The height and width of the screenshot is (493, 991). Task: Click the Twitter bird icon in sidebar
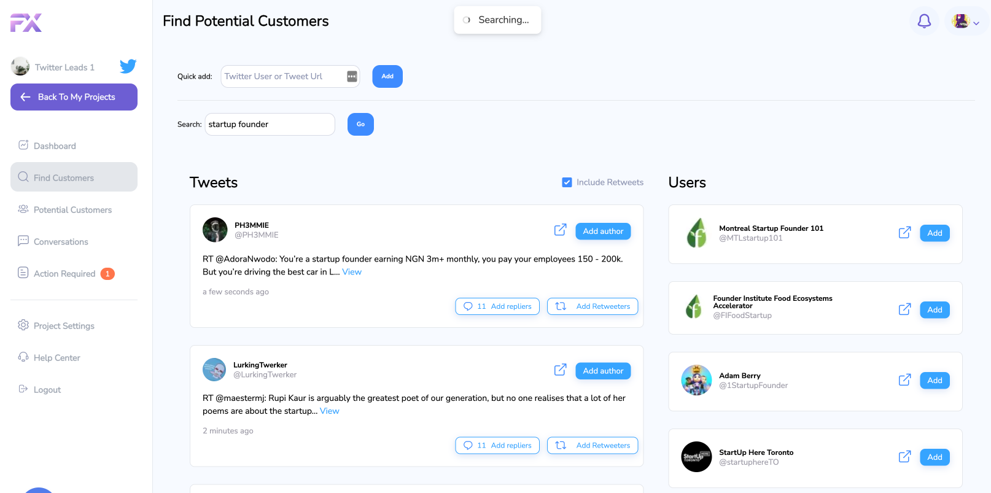coord(128,66)
